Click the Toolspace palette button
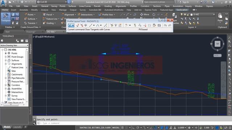The image size is (232, 130). tap(6, 18)
